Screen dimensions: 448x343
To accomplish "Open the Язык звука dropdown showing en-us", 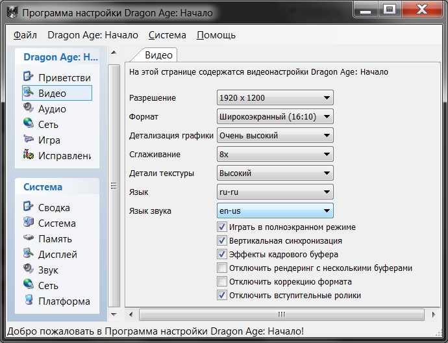I will [x=275, y=211].
